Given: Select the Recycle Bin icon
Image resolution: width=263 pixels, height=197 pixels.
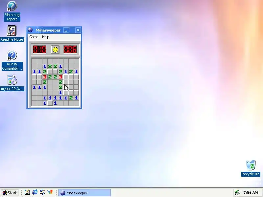Looking at the screenshot, I should coord(251,168).
